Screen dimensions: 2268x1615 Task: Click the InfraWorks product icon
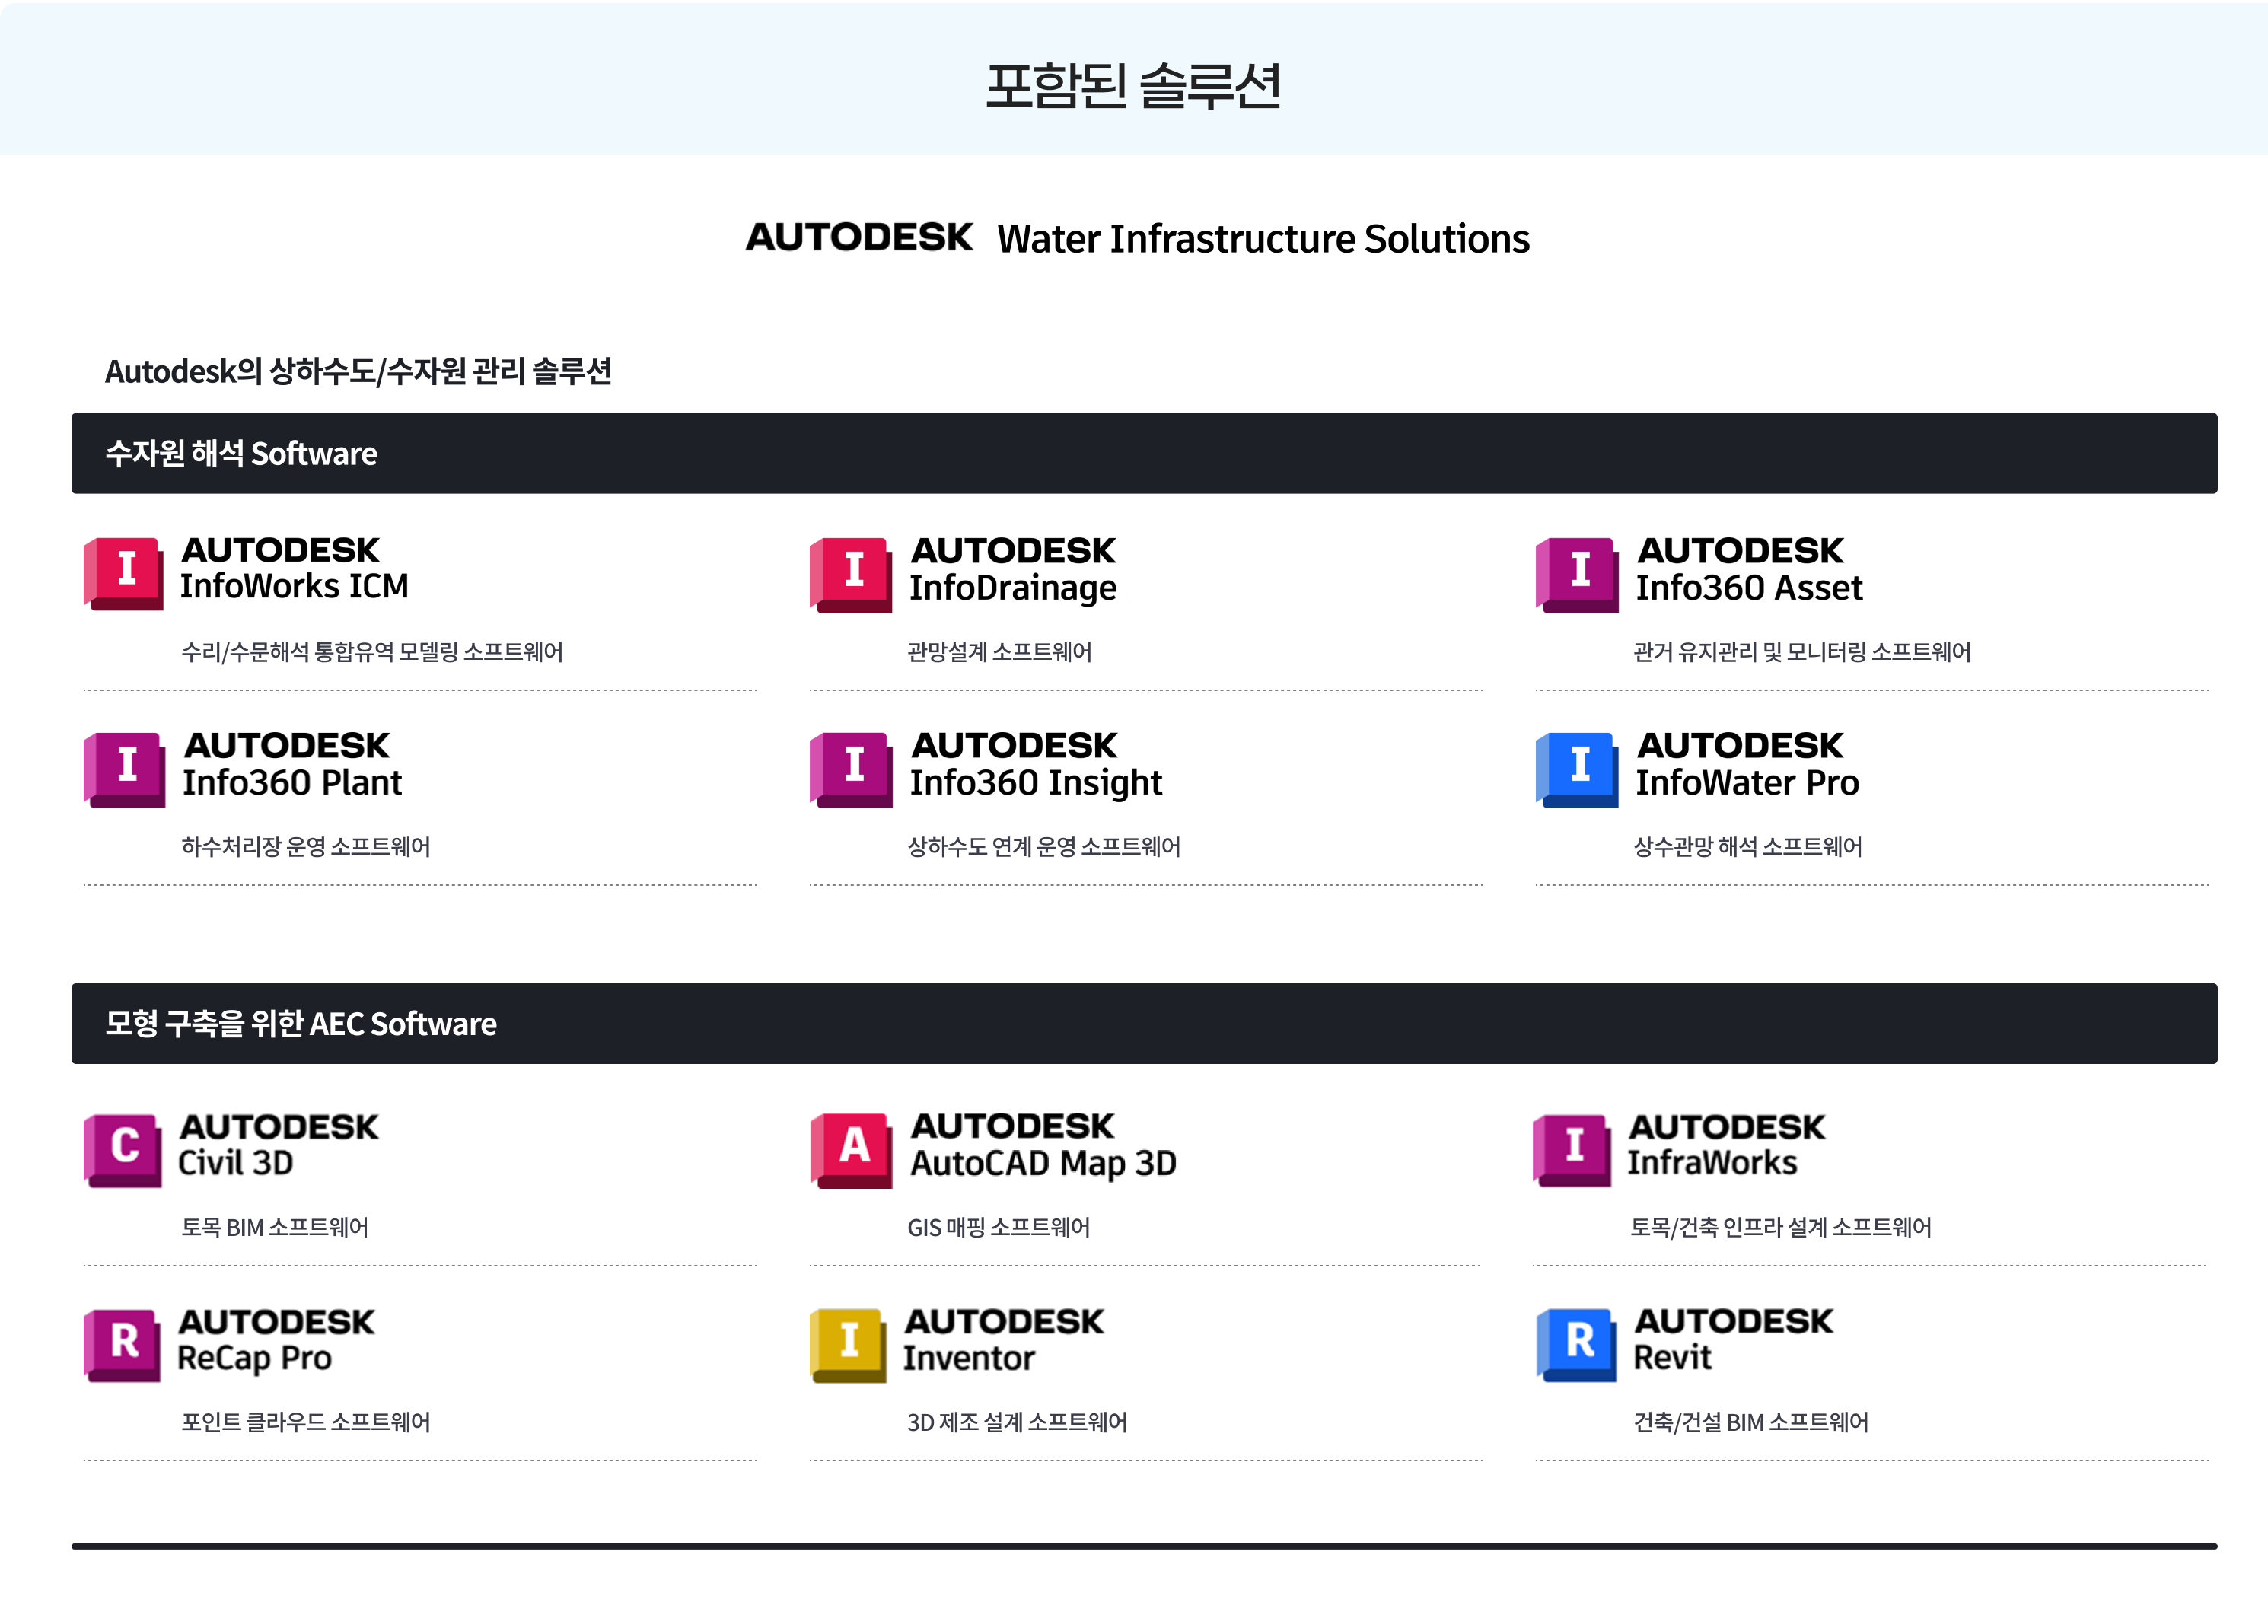1571,1149
